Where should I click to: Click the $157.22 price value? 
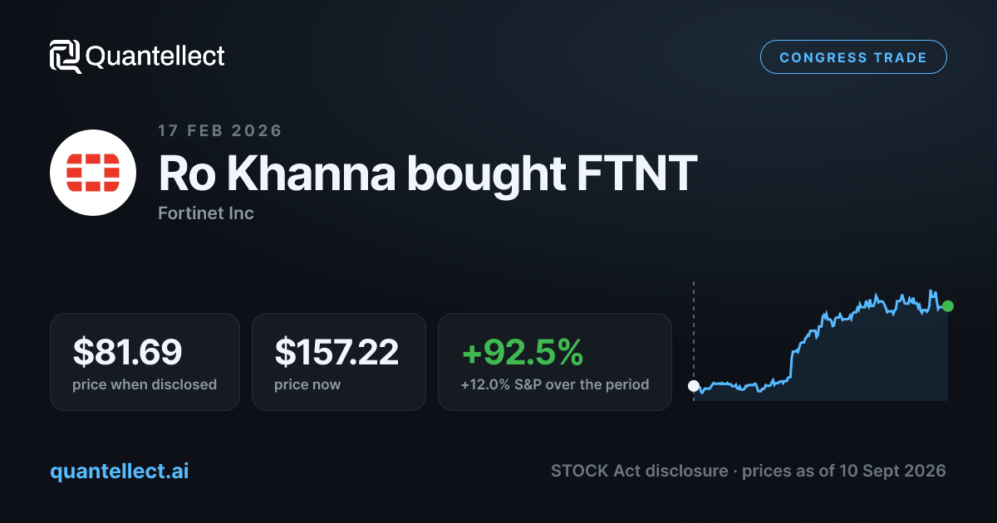pos(336,353)
